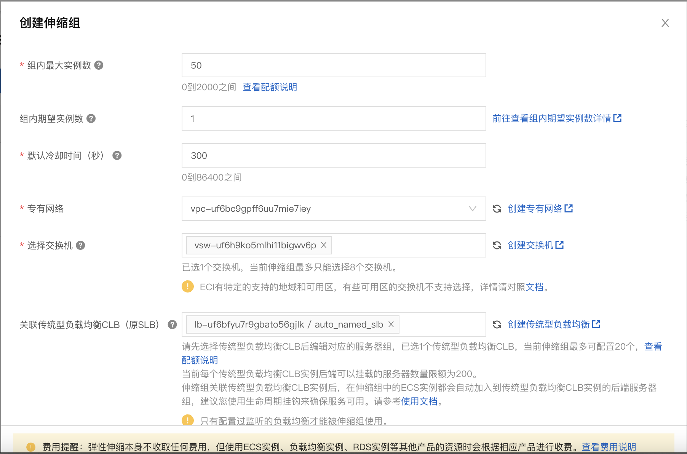Open help tooltip for 关联传统型负载均衡CLB
Viewport: 687px width, 454px height.
click(x=173, y=325)
